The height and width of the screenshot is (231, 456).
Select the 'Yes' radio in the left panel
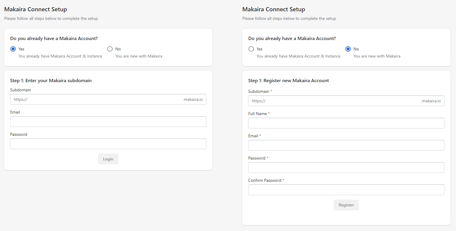[x=13, y=49]
